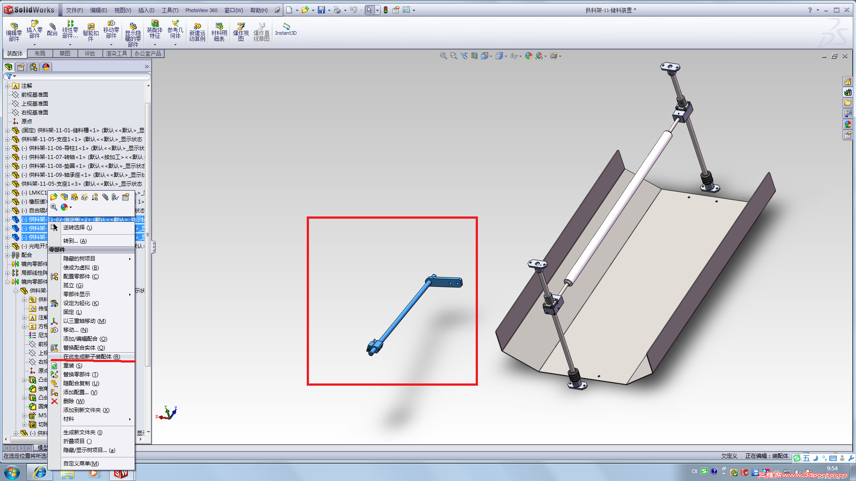Click the Previous View icon
856x481 pixels.
click(464, 56)
